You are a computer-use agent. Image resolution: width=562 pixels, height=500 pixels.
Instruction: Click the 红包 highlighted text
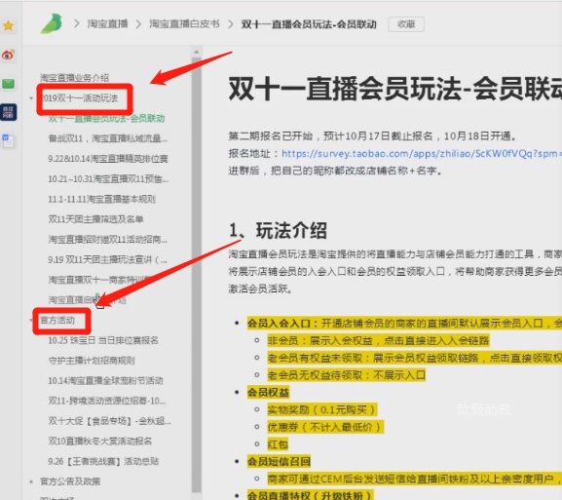coord(278,444)
